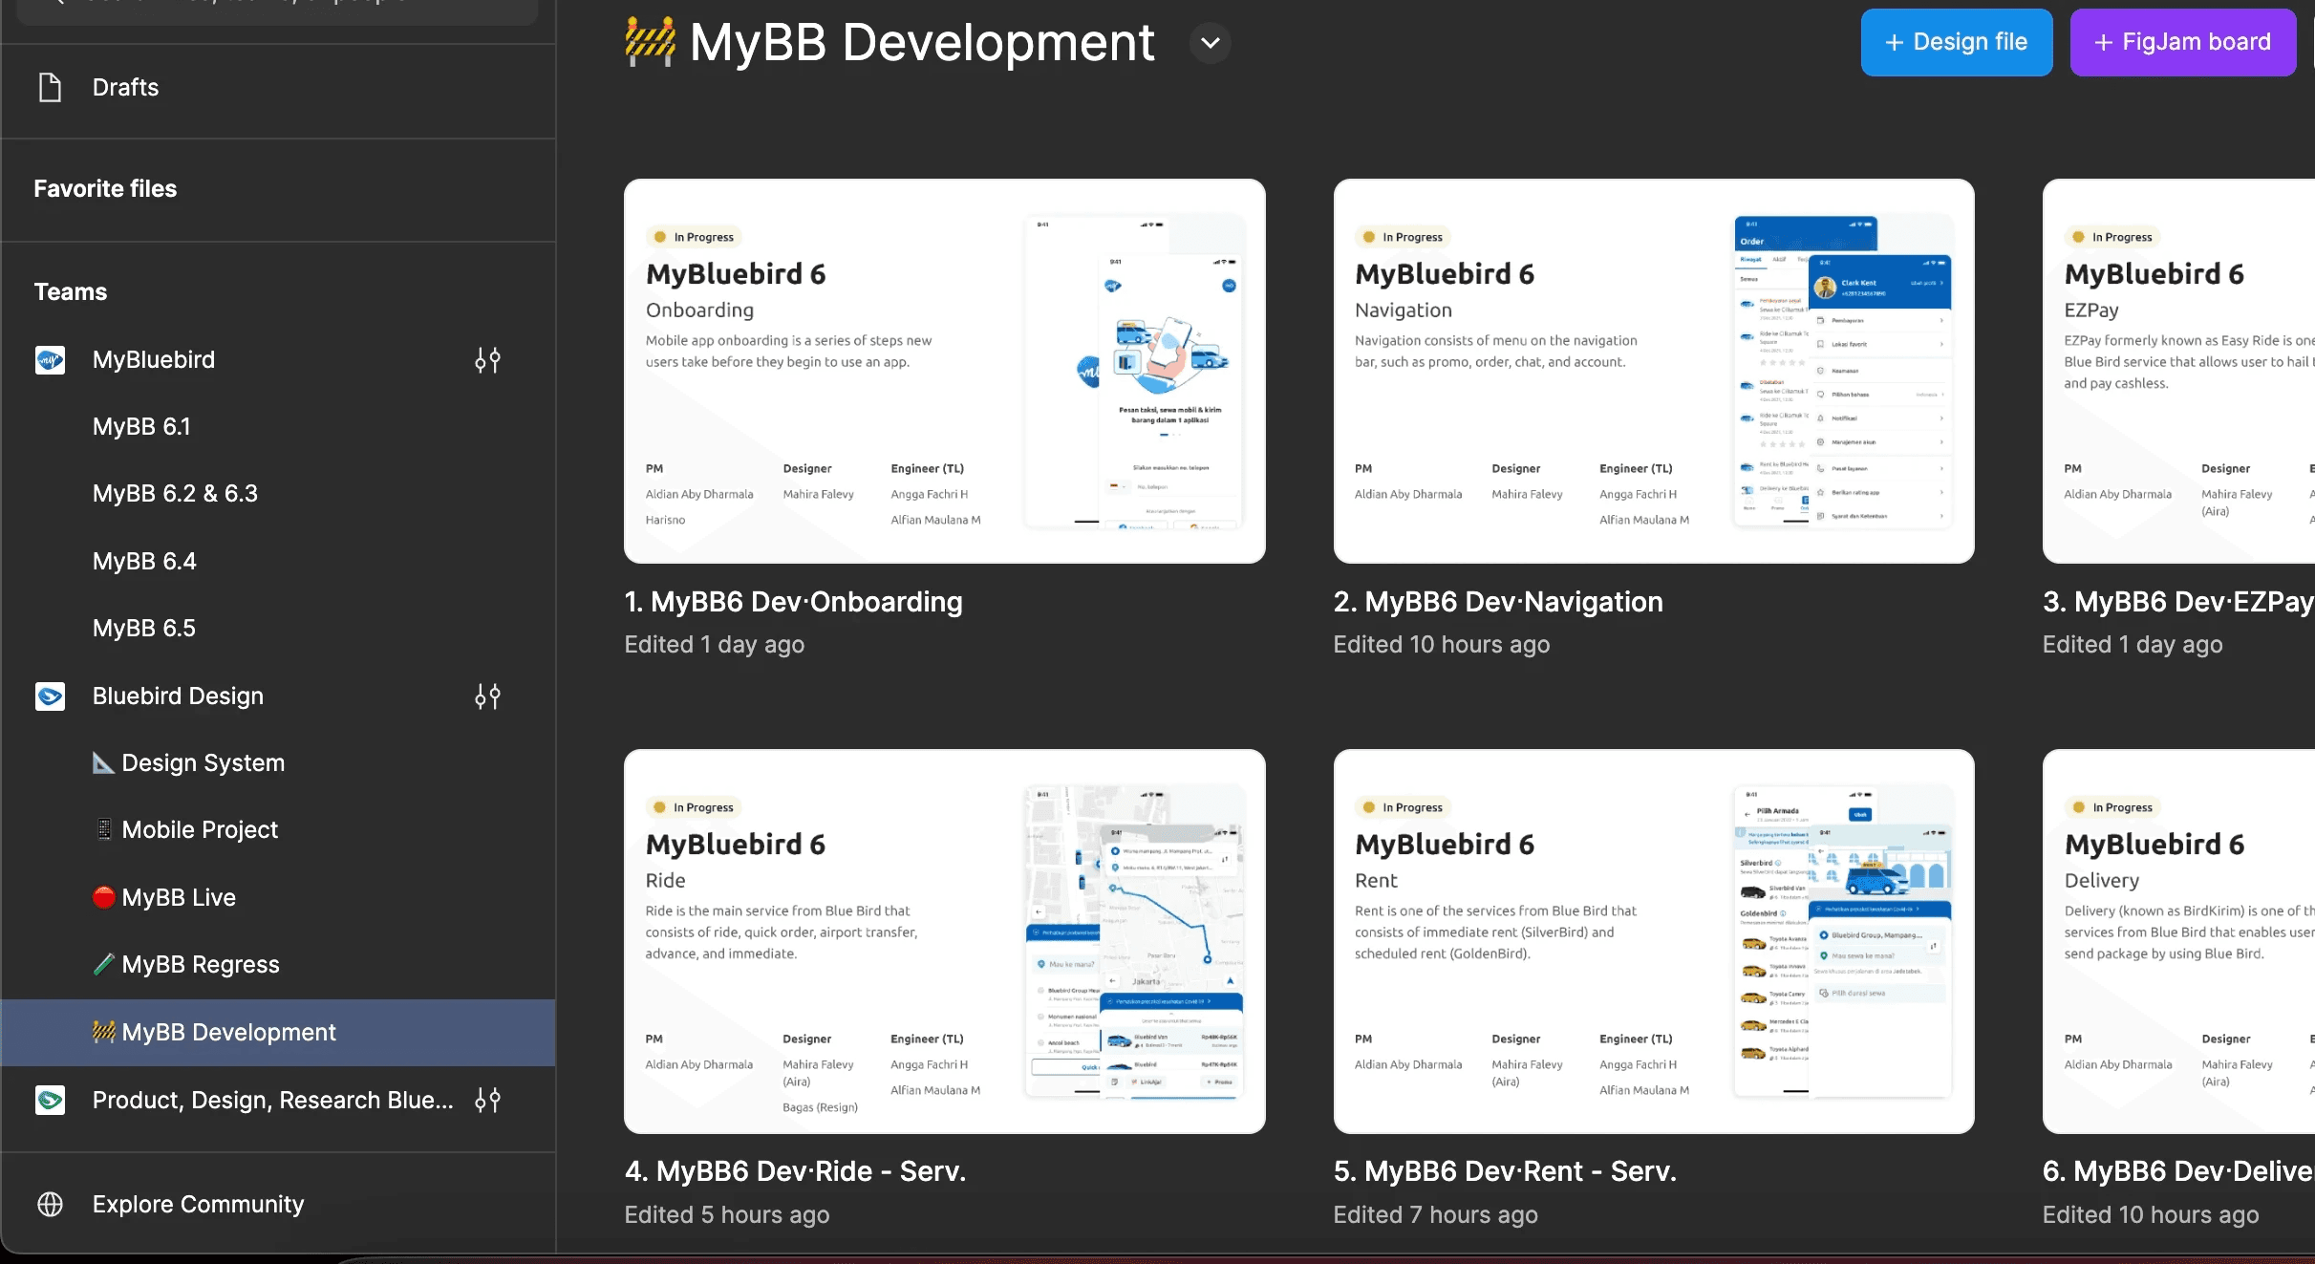The image size is (2315, 1264).
Task: Click the Explore Community globe icon
Action: [x=50, y=1204]
